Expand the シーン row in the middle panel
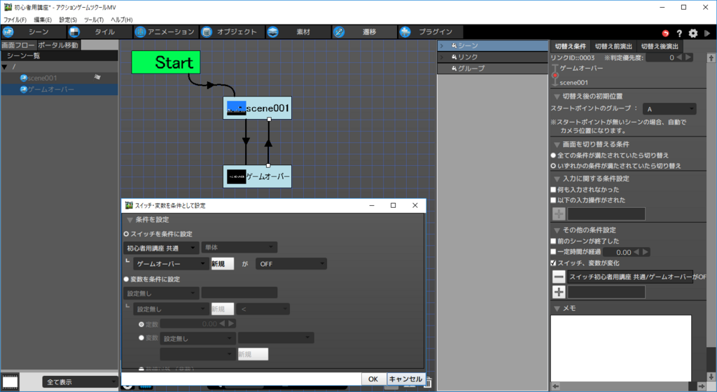Viewport: 717px width, 392px height. tap(442, 45)
